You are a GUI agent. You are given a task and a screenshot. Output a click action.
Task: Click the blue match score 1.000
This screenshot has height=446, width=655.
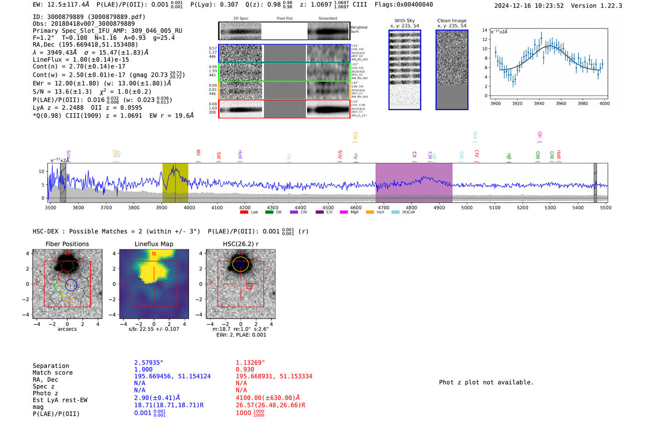(143, 370)
